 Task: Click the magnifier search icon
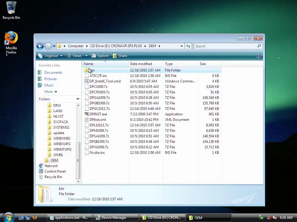259,46
